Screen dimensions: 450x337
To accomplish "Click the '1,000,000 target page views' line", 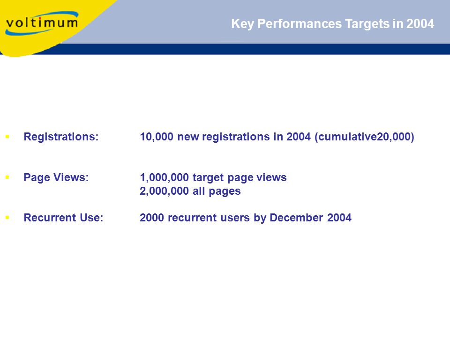I will (x=213, y=178).
